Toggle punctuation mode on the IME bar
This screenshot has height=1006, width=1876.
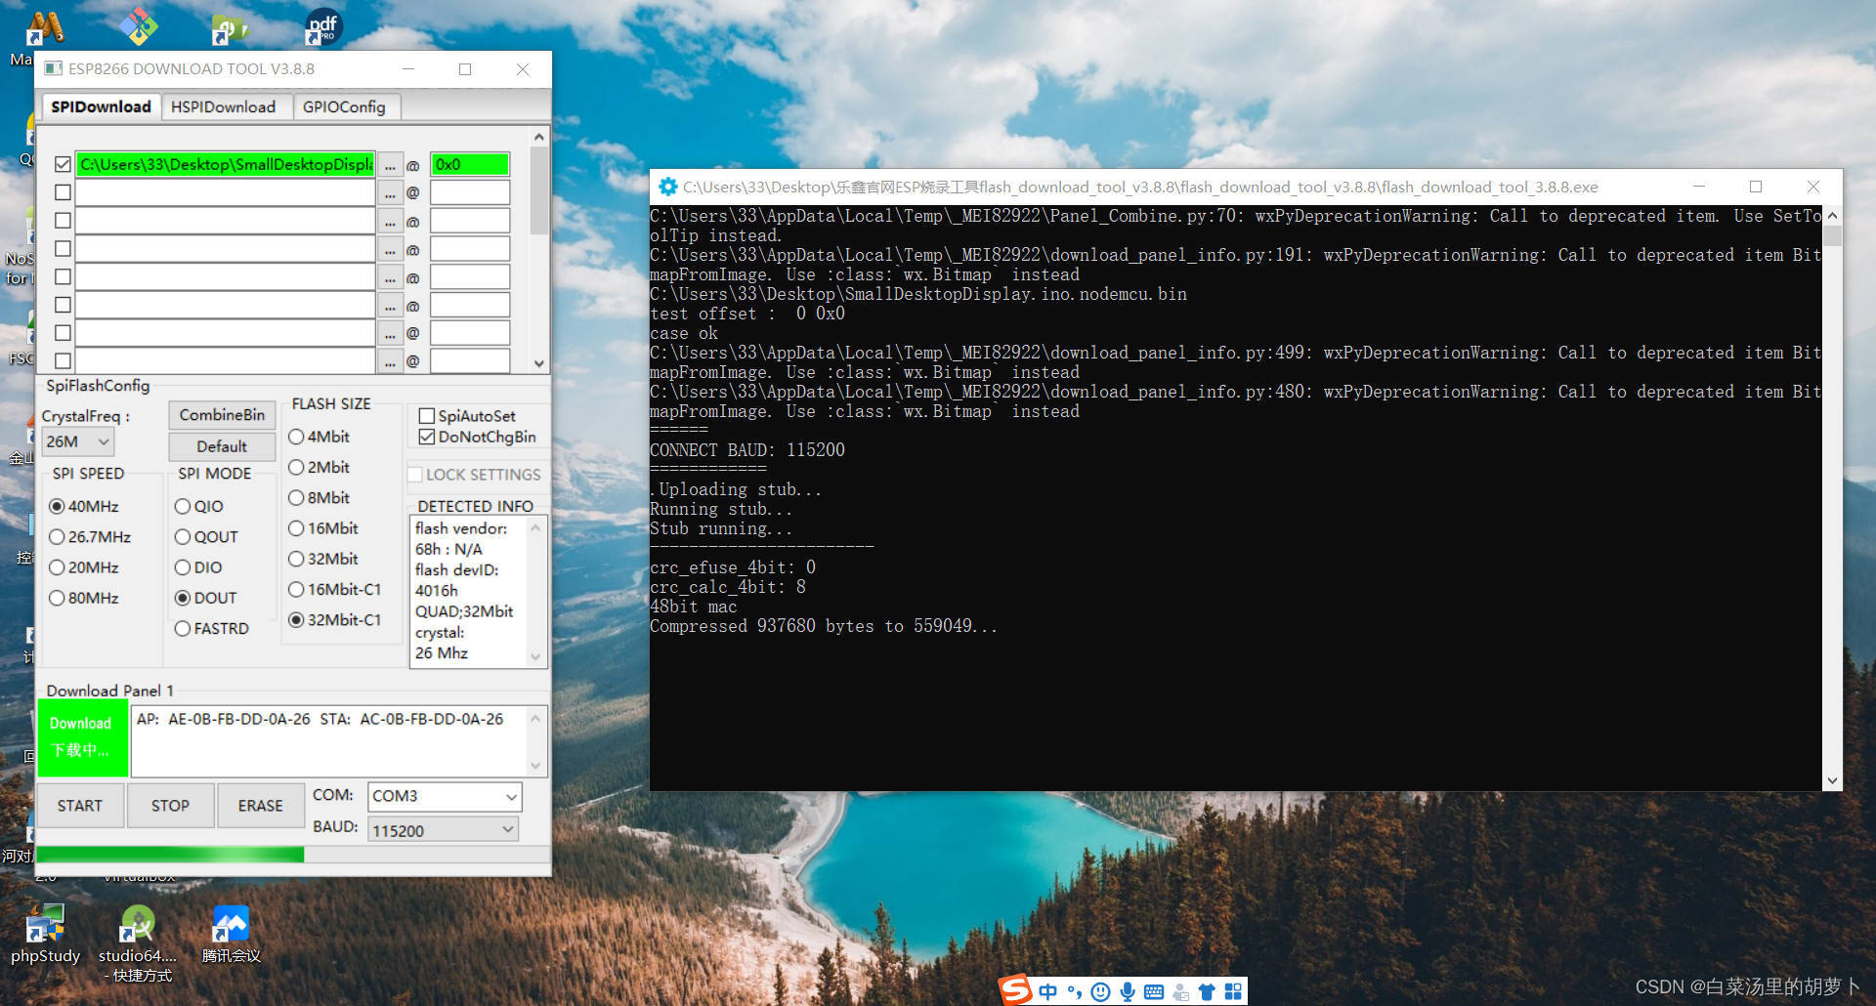click(x=1075, y=992)
